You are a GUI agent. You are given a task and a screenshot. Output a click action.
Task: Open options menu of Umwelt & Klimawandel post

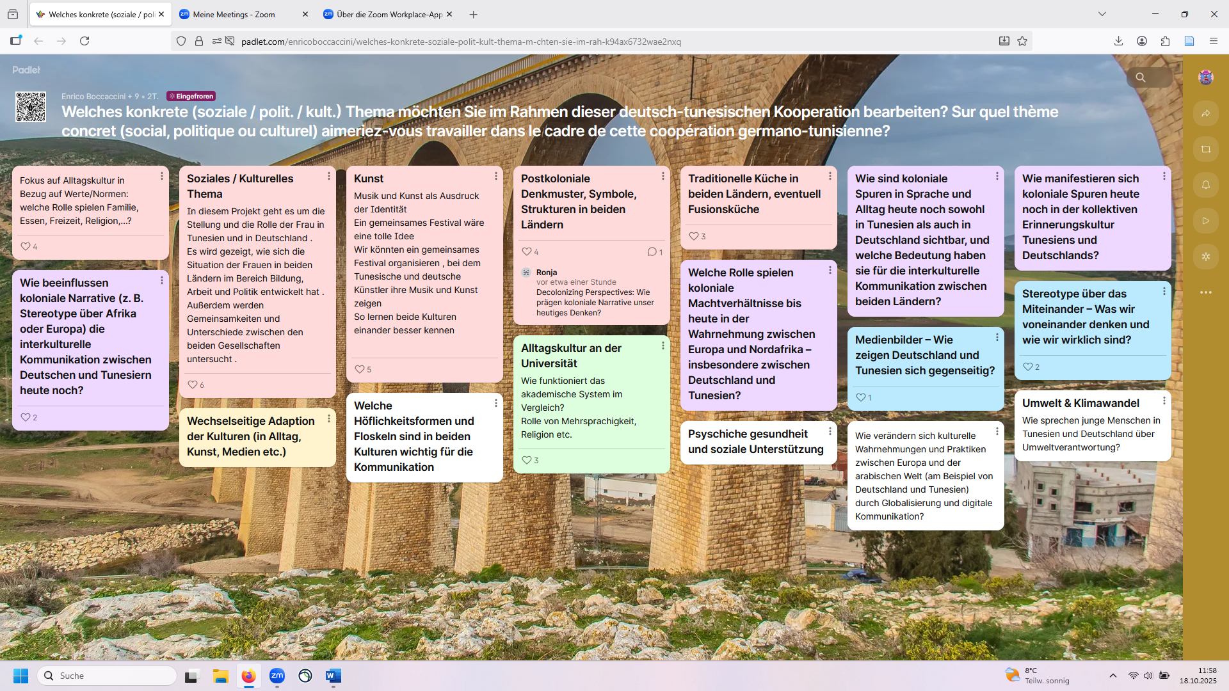point(1164,401)
